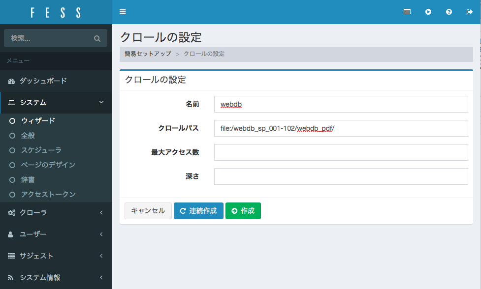Open the サジェスト menu item
The image size is (481, 289).
point(56,256)
